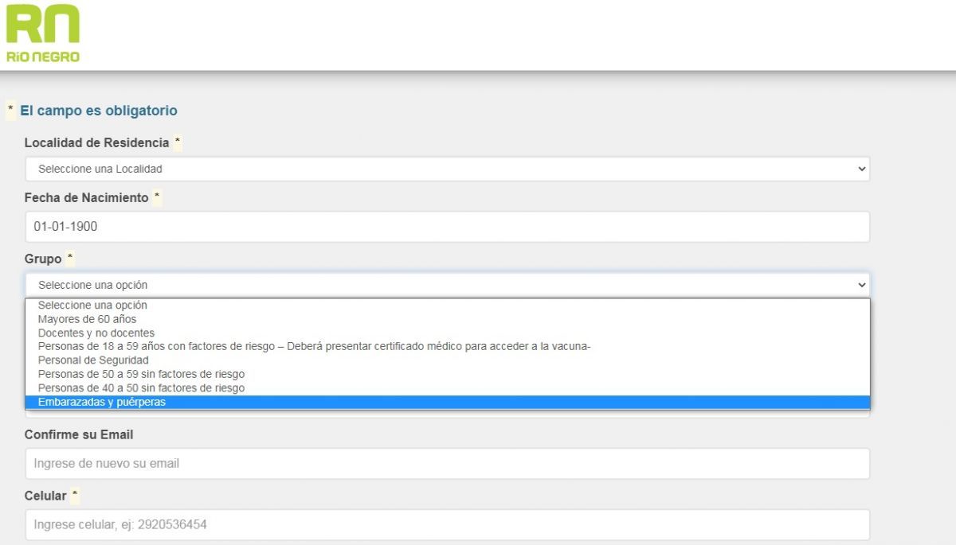Click the 'Grupo' field label
Viewport: 956px width, 545px height.
click(43, 259)
